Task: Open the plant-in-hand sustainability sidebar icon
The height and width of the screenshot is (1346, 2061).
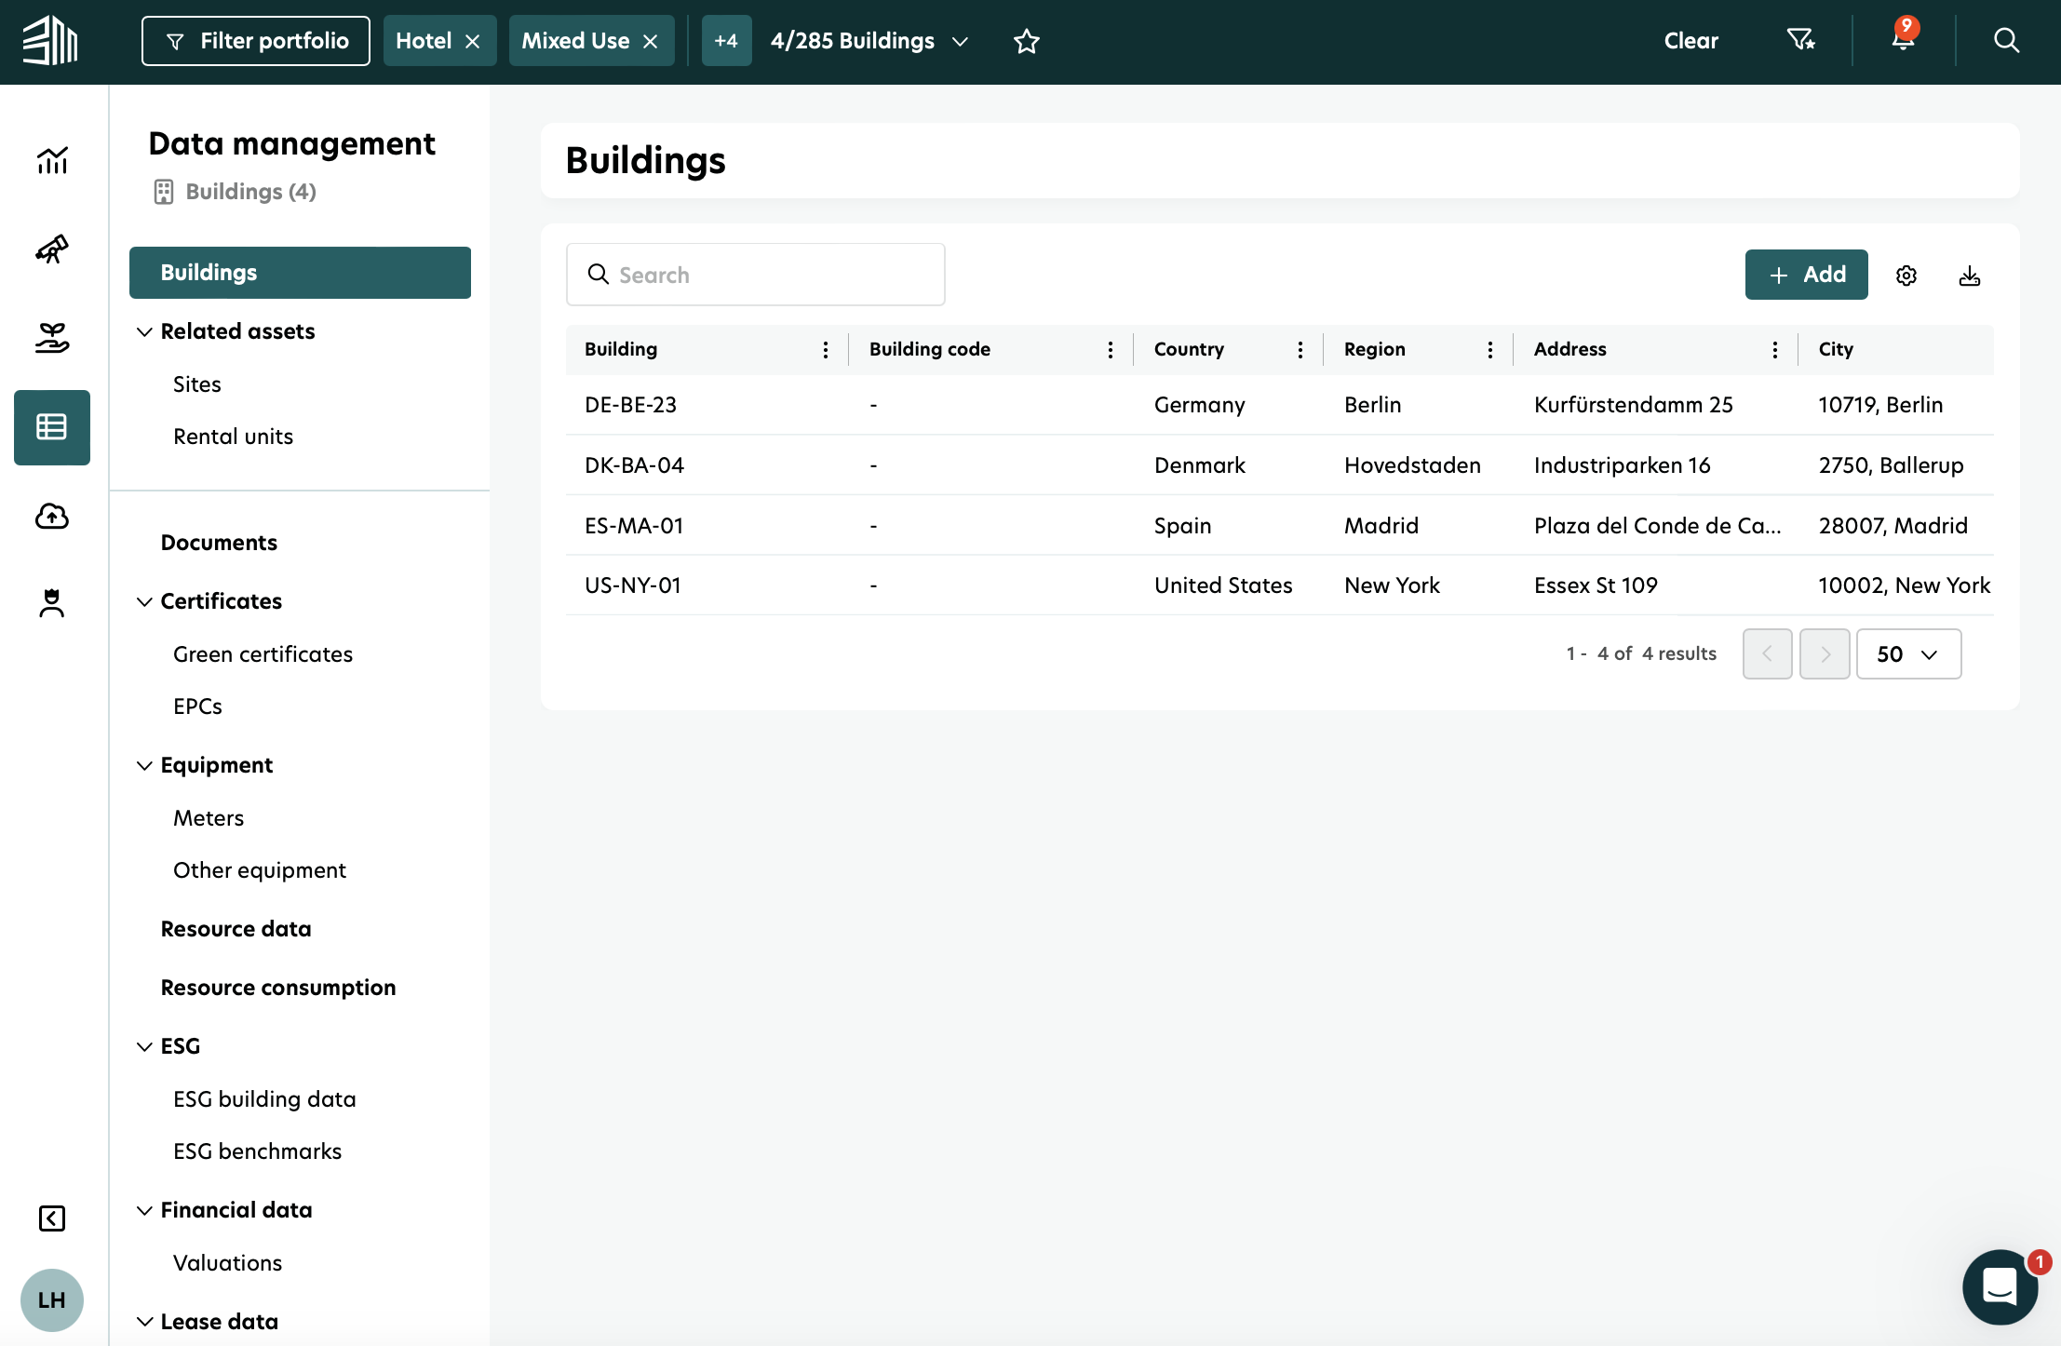Action: 52,338
